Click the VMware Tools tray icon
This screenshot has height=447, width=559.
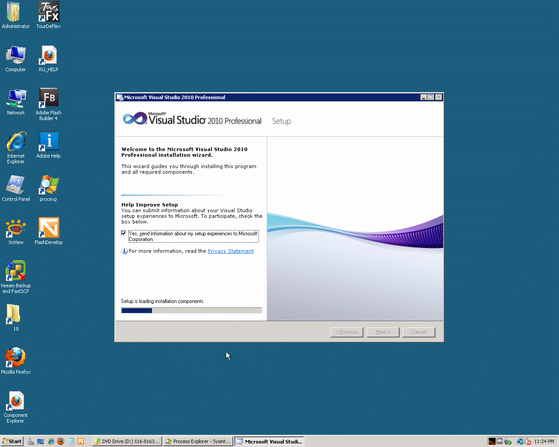pyautogui.click(x=500, y=441)
